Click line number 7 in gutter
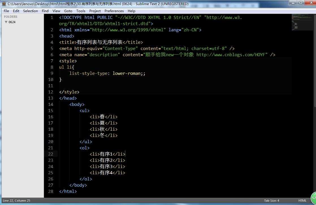The height and width of the screenshot is (205, 316). coord(52,61)
